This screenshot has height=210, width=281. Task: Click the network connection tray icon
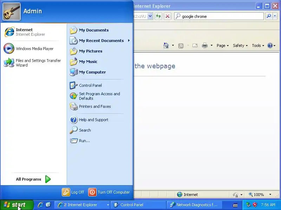[248, 205]
